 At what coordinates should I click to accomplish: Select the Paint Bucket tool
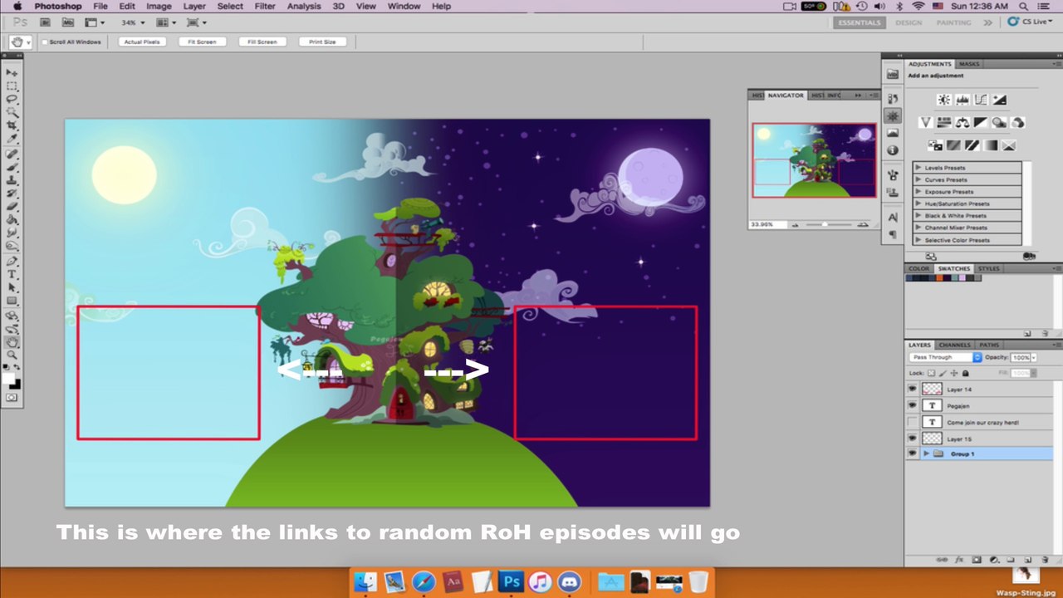[12, 219]
